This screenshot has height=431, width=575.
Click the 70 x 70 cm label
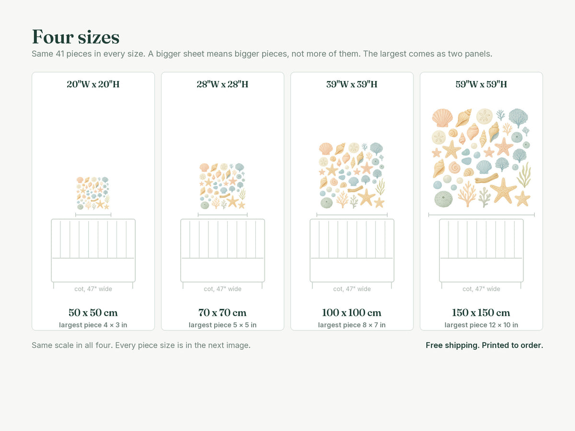(x=222, y=313)
